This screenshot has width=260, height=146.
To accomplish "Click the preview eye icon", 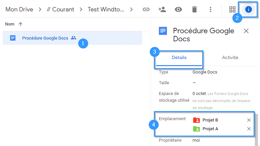I will (178, 9).
